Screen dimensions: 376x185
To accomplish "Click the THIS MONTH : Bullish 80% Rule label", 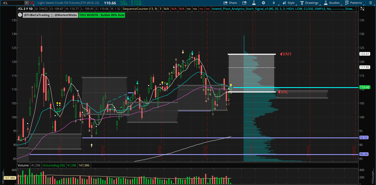I will [x=102, y=15].
